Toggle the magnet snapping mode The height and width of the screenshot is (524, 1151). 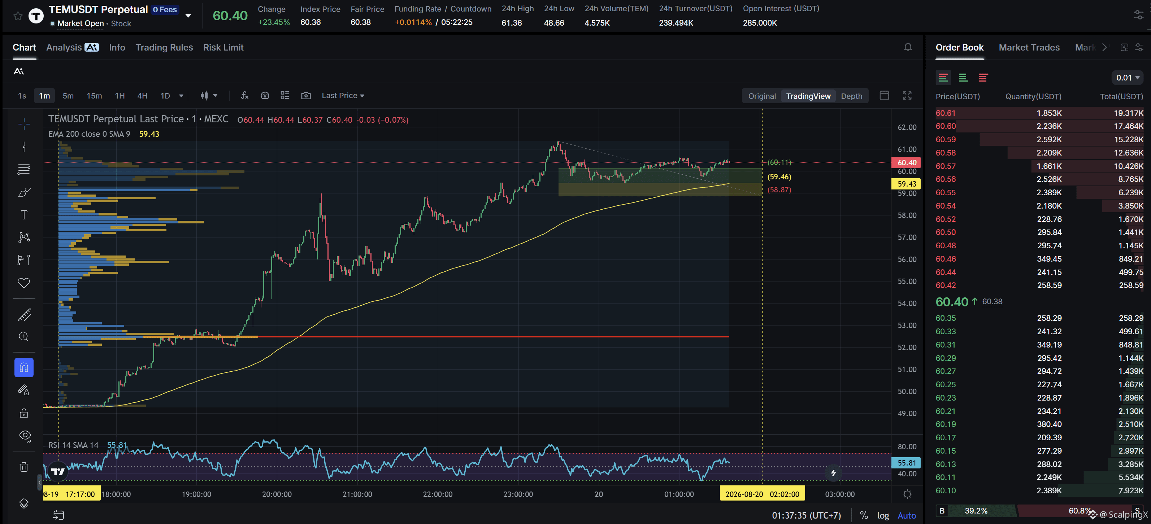click(x=24, y=368)
